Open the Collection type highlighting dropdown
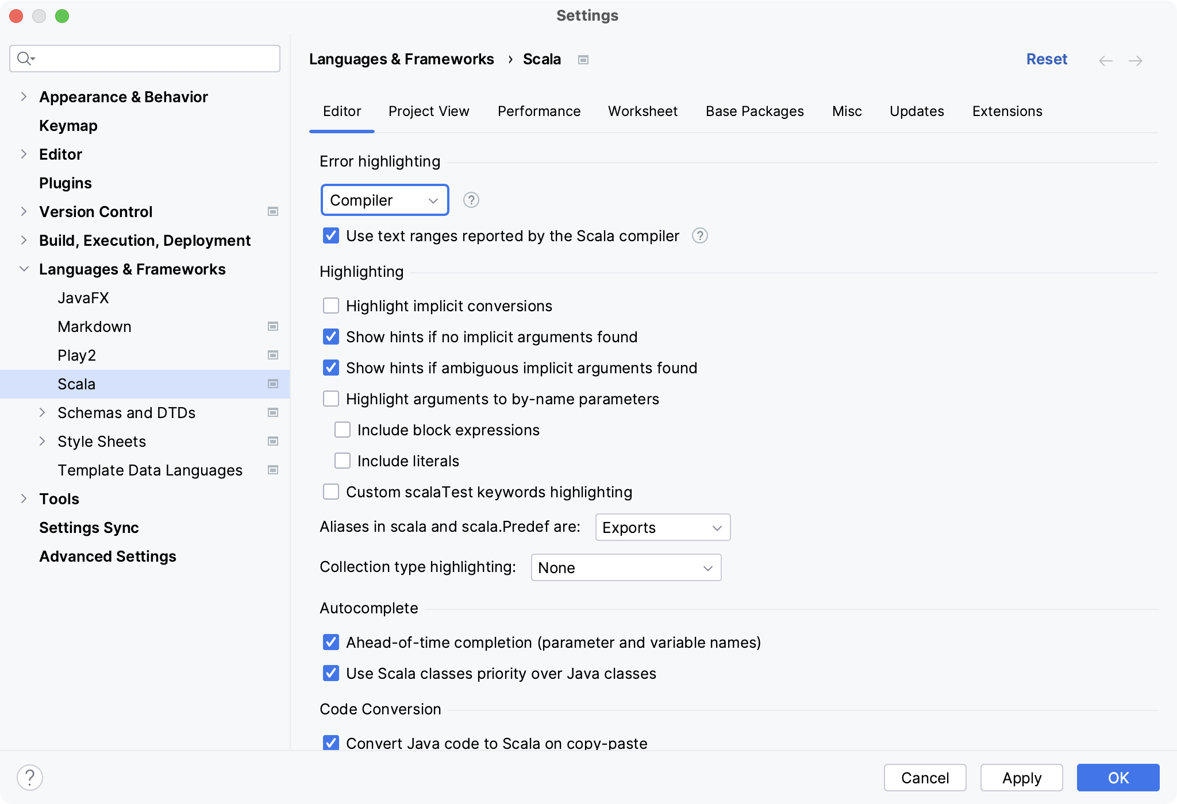This screenshot has height=804, width=1177. point(625,567)
